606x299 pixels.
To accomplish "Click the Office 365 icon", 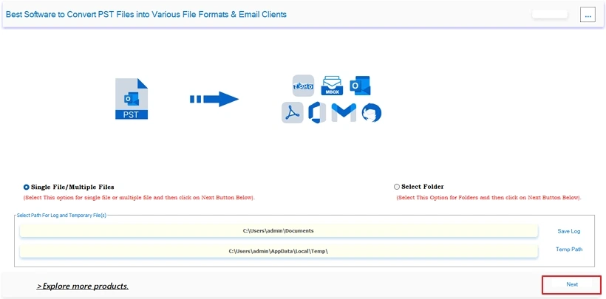I will click(317, 112).
